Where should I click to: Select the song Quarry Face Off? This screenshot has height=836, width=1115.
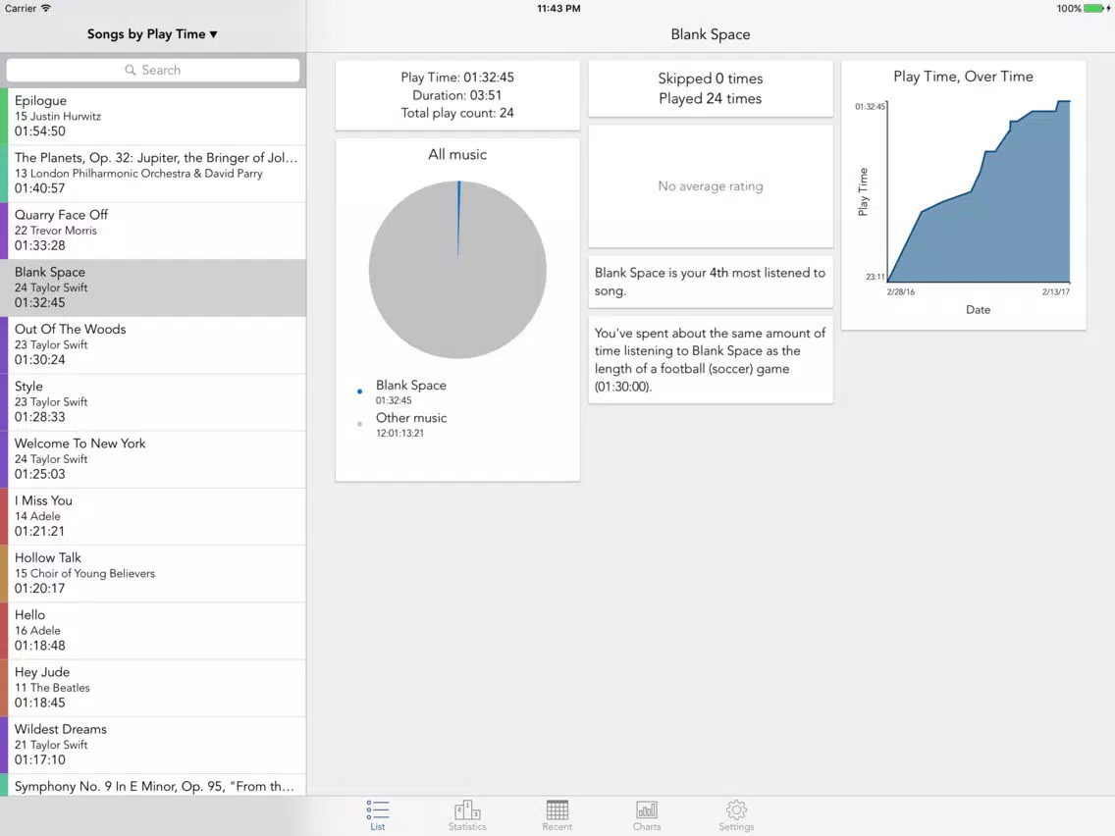point(153,231)
